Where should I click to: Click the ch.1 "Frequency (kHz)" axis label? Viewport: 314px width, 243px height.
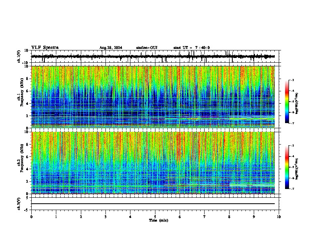[x=22, y=93]
